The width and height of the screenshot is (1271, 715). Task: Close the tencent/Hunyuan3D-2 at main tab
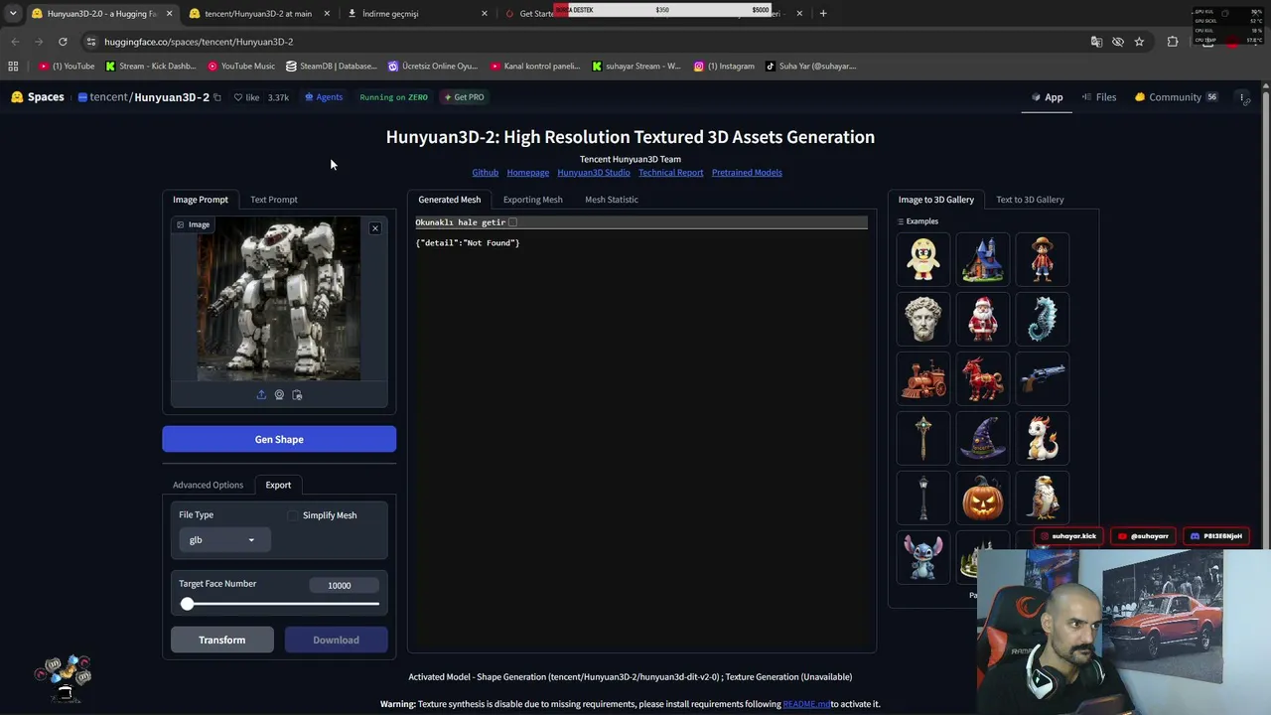(x=327, y=14)
